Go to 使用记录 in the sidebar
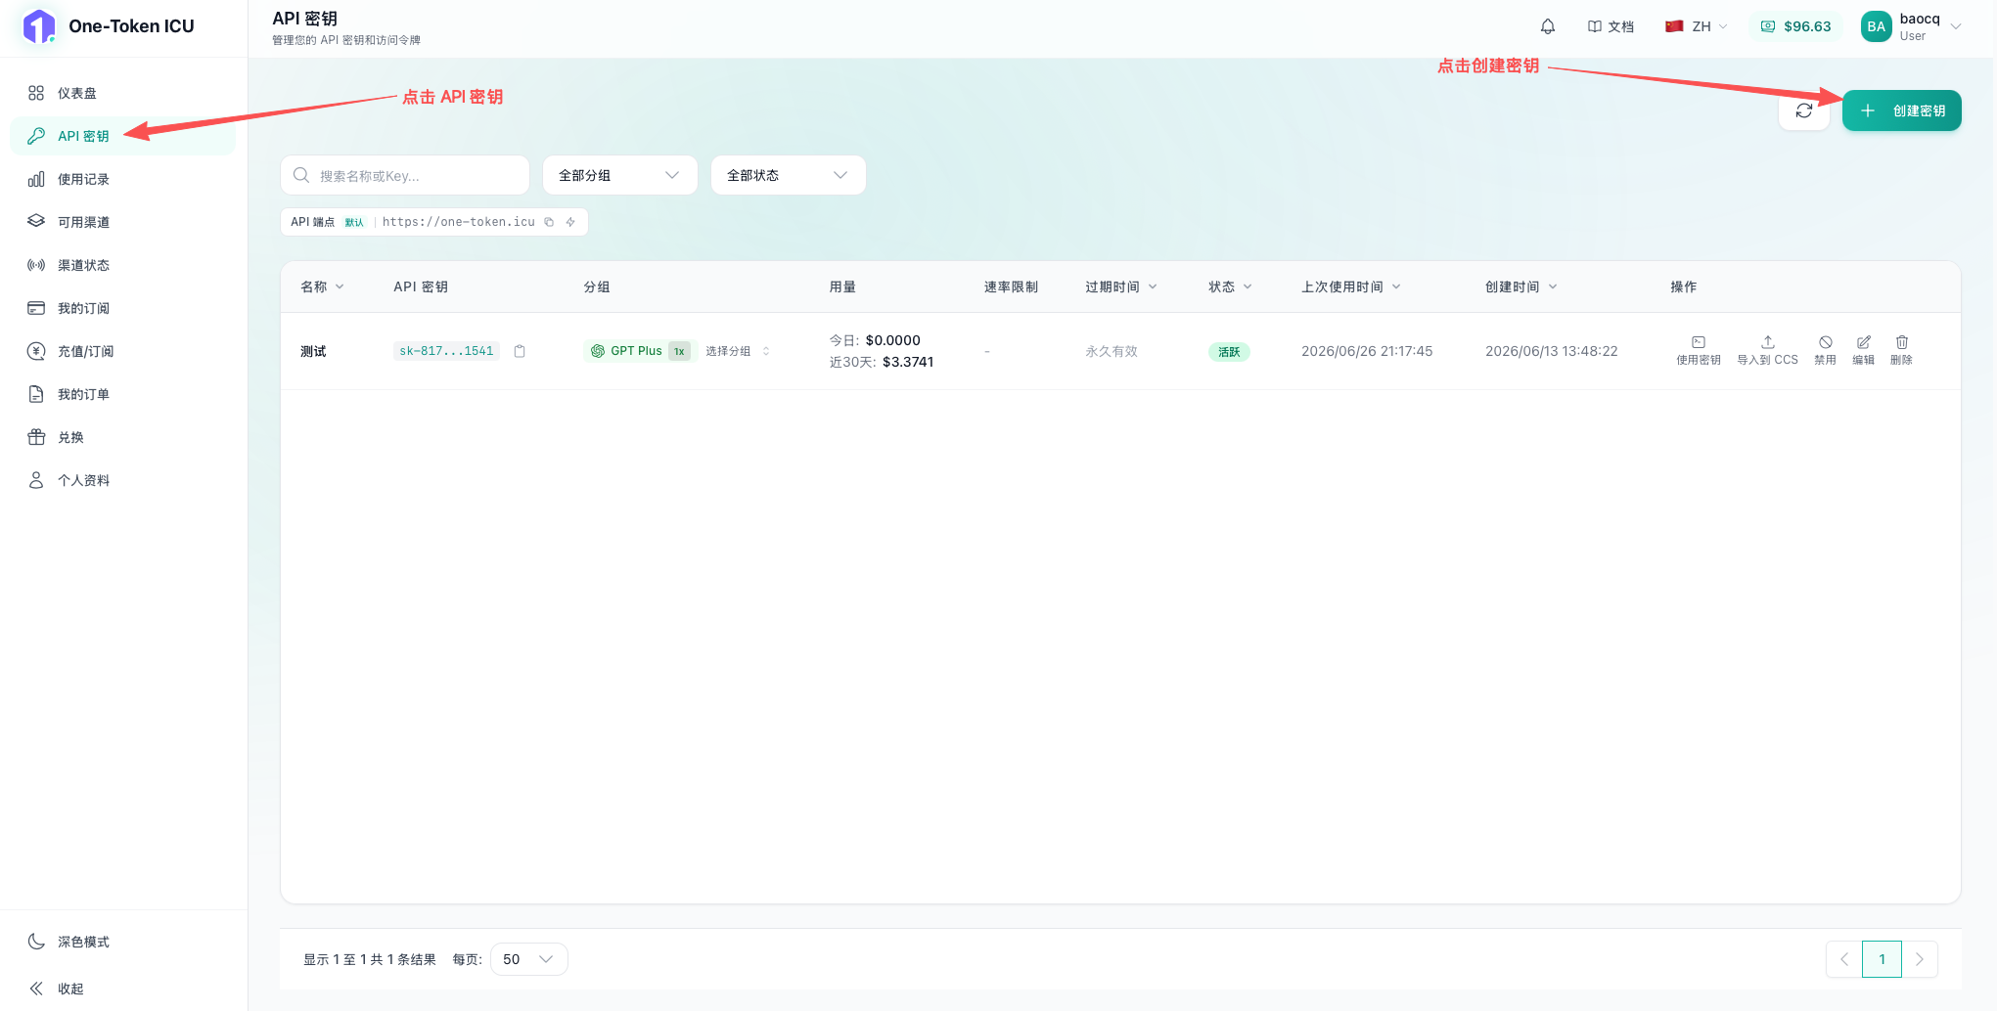This screenshot has width=1997, height=1011. coord(122,179)
